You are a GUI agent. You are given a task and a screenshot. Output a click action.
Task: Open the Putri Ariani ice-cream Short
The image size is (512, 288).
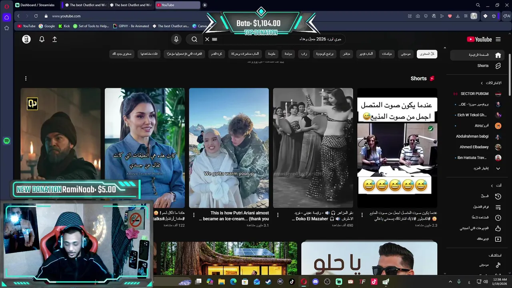229,148
